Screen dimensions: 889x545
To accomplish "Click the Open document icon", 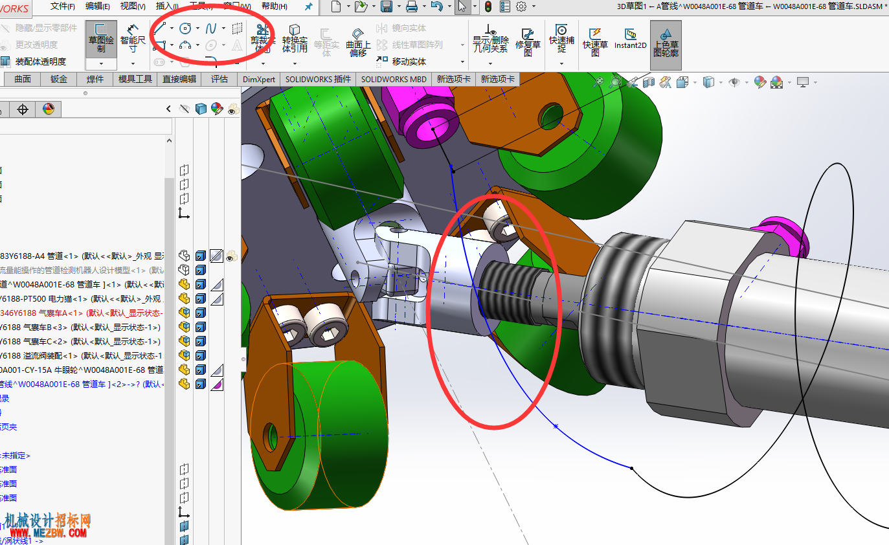I will 361,6.
